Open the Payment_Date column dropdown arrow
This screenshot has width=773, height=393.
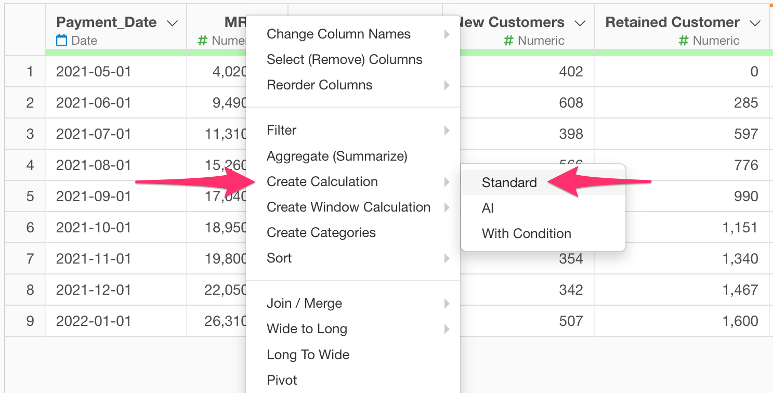[x=172, y=23]
